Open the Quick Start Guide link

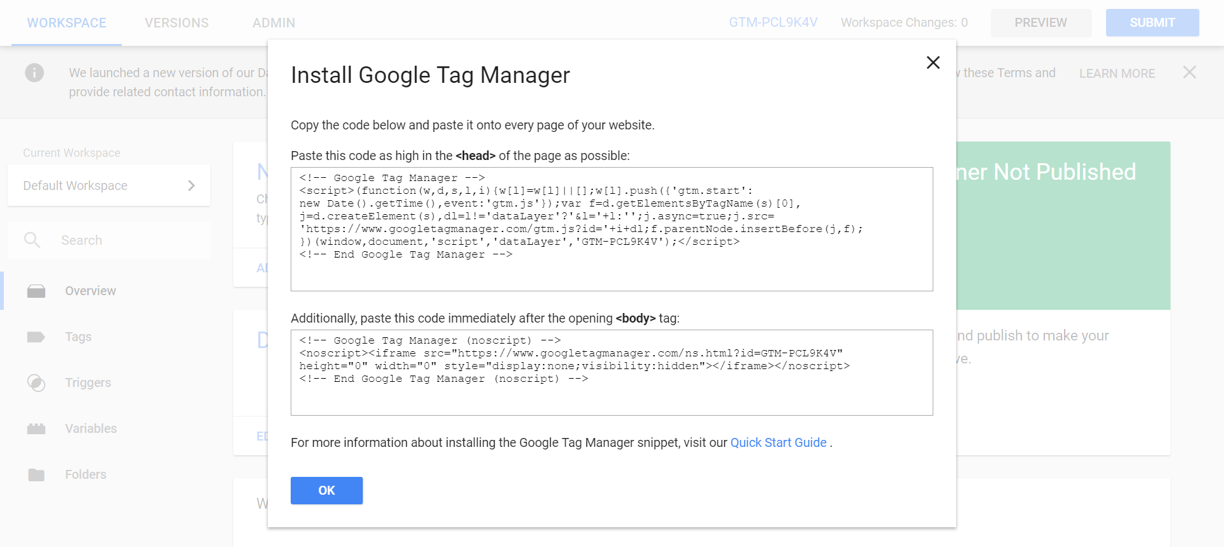click(778, 442)
